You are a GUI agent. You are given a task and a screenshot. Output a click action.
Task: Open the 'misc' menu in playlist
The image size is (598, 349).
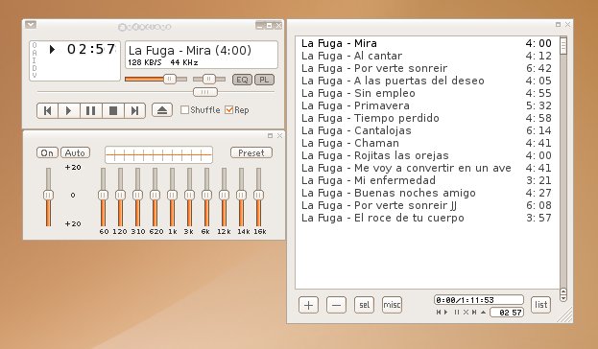tap(392, 305)
